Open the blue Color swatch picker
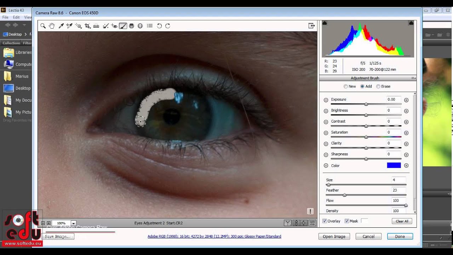The width and height of the screenshot is (453, 255). [x=394, y=165]
